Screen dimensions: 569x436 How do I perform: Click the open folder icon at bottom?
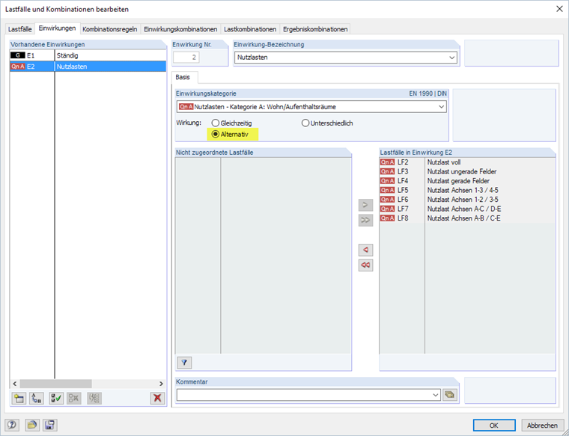tap(32, 425)
